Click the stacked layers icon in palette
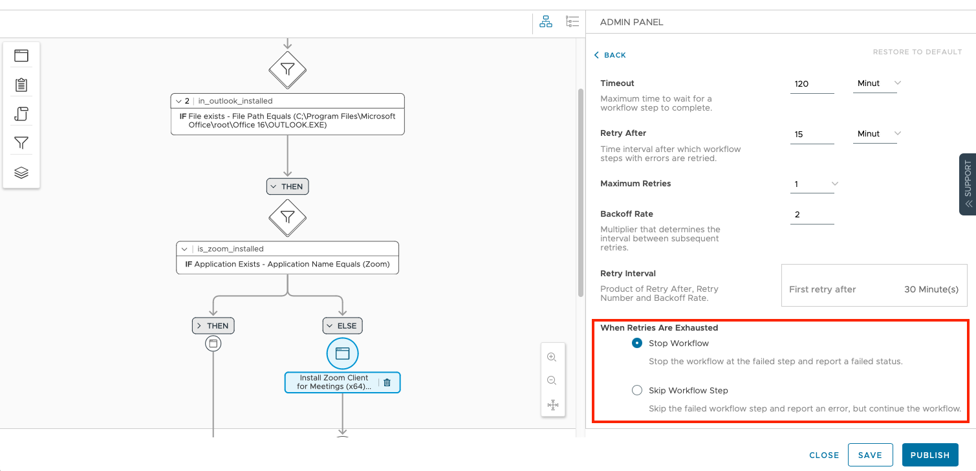 (21, 173)
